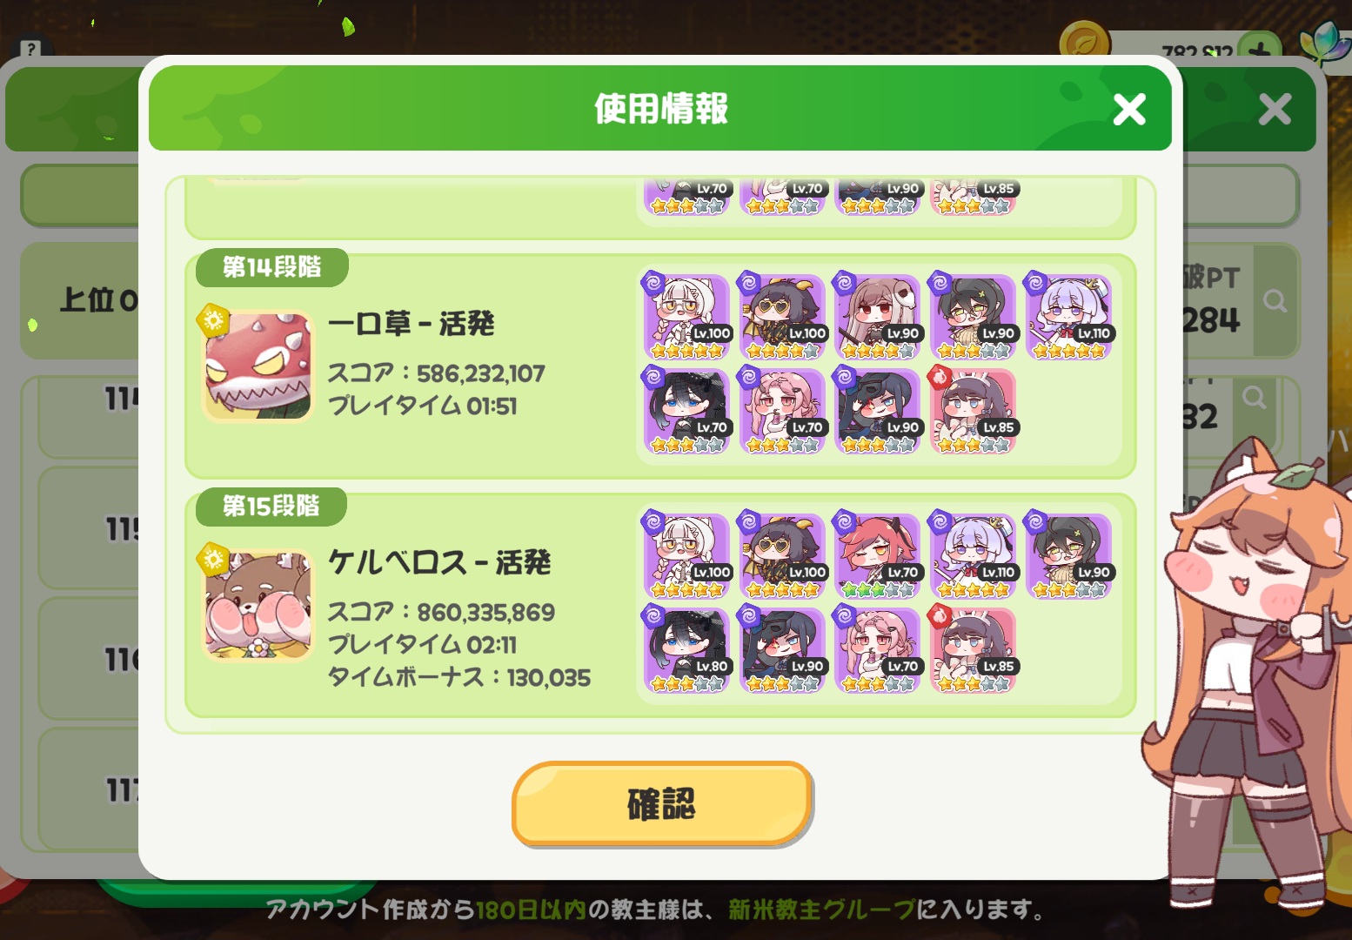Tap the Lv.80 black-haired character in stage 15
The image size is (1352, 940).
click(686, 649)
